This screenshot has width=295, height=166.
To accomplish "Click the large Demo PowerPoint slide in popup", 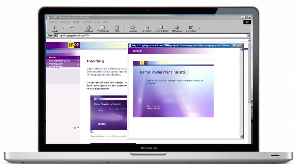I will click(173, 89).
